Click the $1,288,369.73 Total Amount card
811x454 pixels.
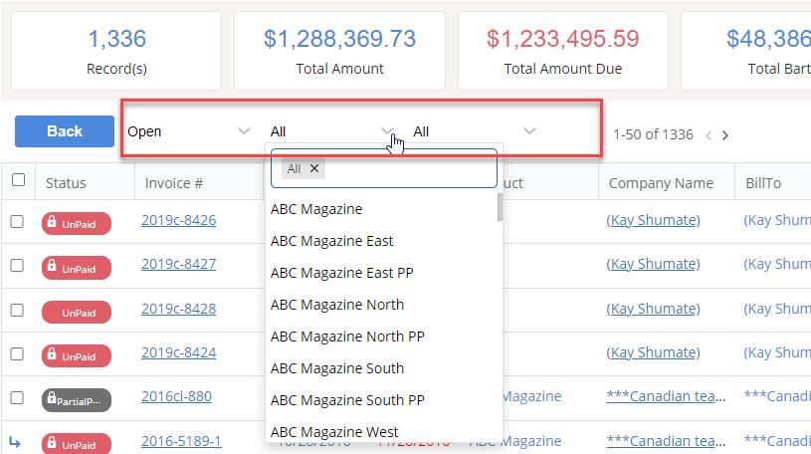[x=339, y=51]
